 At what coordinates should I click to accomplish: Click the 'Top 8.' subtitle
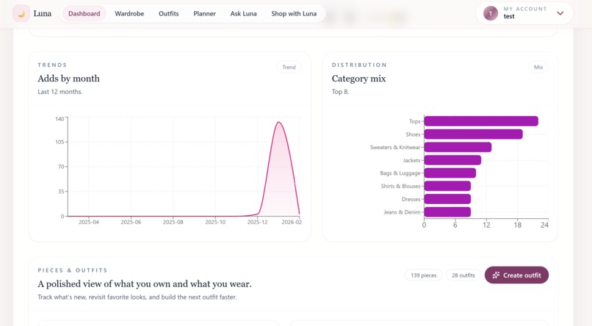click(x=340, y=92)
